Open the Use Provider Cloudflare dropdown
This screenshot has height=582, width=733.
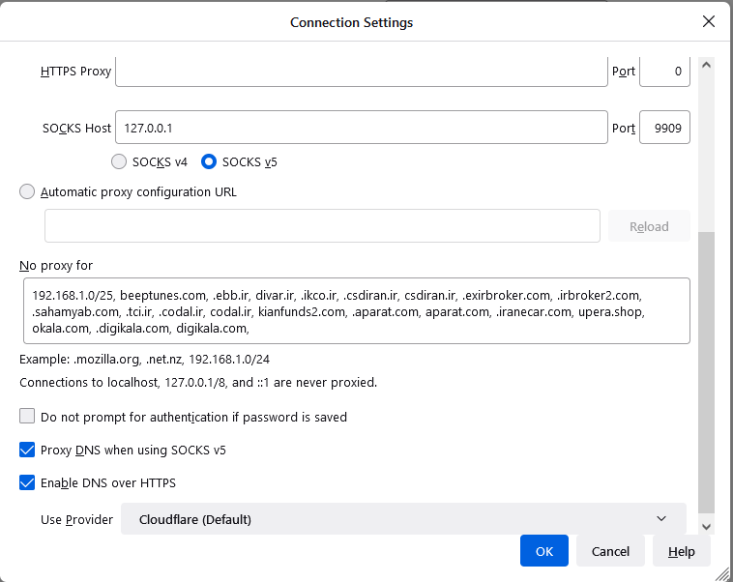pyautogui.click(x=403, y=519)
